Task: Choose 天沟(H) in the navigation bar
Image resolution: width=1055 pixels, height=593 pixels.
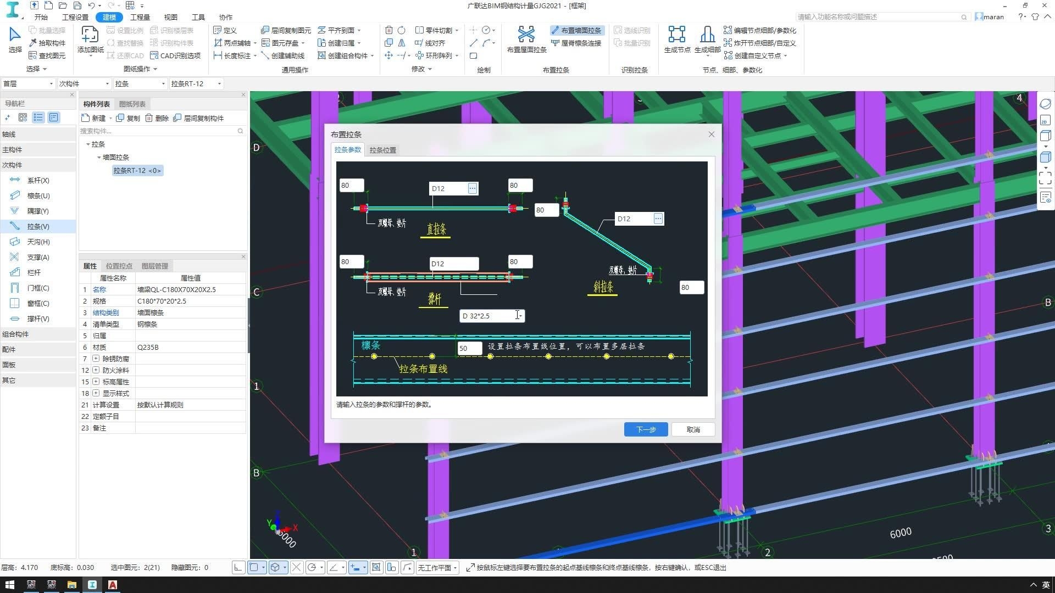Action: click(x=38, y=242)
